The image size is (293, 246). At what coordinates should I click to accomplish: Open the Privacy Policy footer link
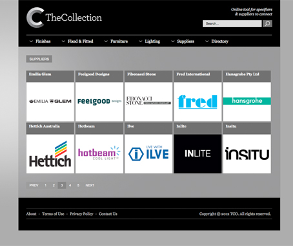click(x=81, y=214)
